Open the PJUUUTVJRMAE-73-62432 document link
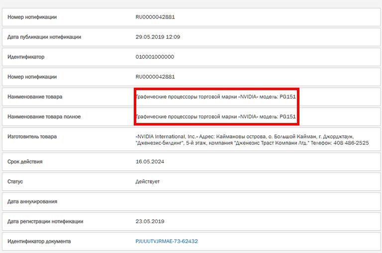Screen dimensions: 382x253 (167, 242)
